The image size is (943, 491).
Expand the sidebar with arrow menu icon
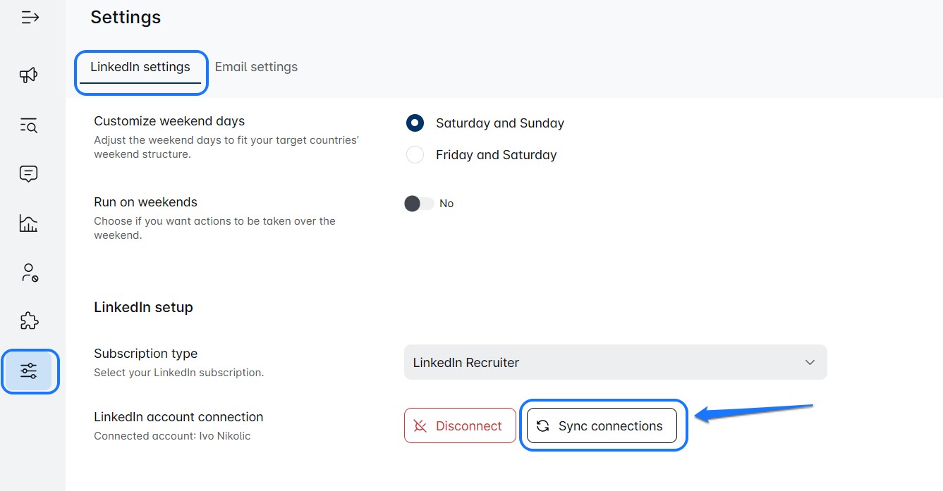tap(30, 18)
